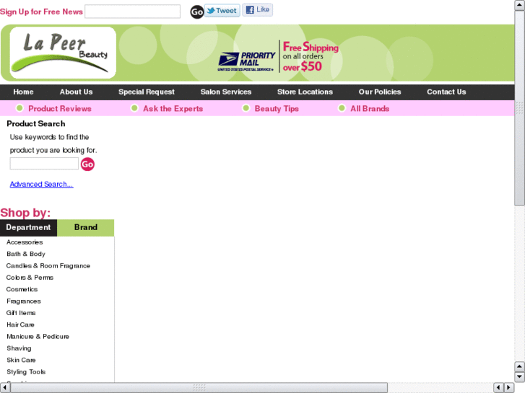This screenshot has height=393, width=525.
Task: Open the Home menu item
Action: [23, 92]
